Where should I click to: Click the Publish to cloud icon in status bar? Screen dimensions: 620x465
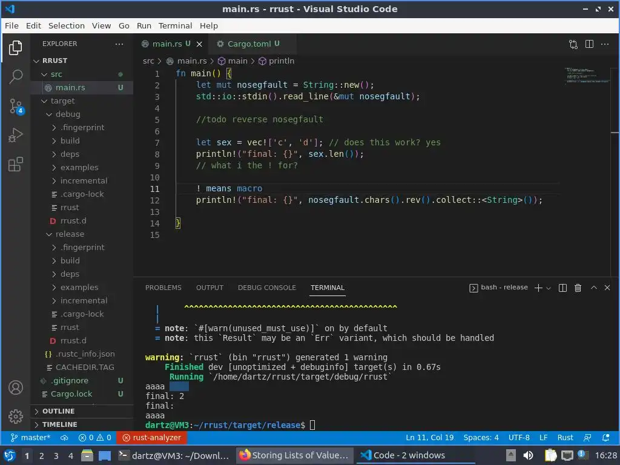click(x=64, y=437)
